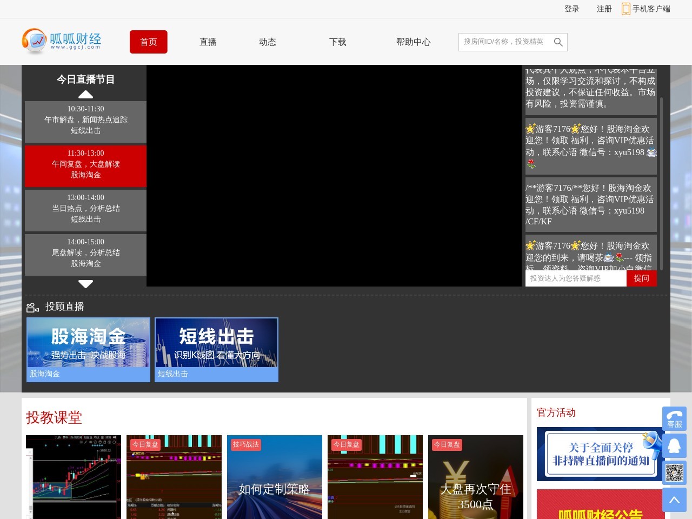Click the down triangle below the schedule list
692x519 pixels.
[x=85, y=284]
